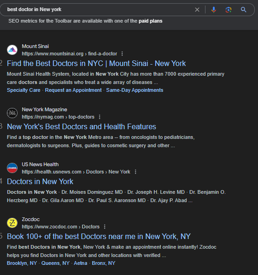This screenshot has height=275, width=258.
Task: Clear the search box with X icon
Action: (197, 10)
